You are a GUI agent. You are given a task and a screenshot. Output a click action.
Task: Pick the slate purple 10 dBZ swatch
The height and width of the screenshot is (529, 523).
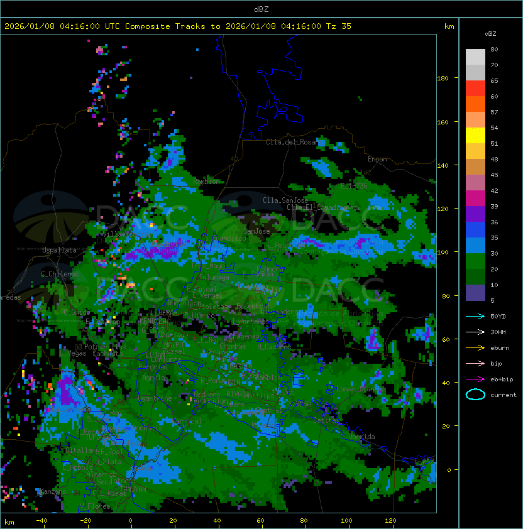coord(475,293)
